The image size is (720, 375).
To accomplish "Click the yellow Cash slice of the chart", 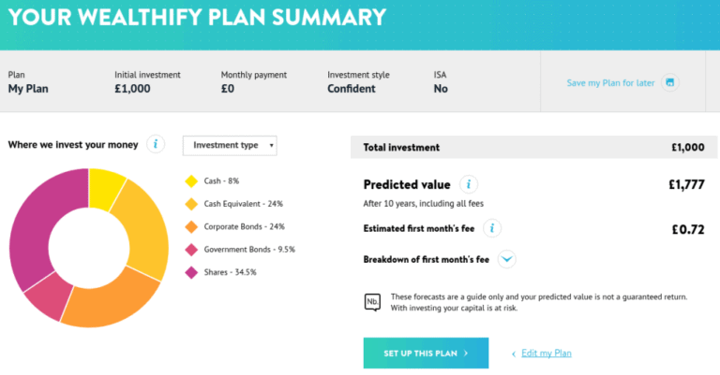I will pyautogui.click(x=107, y=187).
